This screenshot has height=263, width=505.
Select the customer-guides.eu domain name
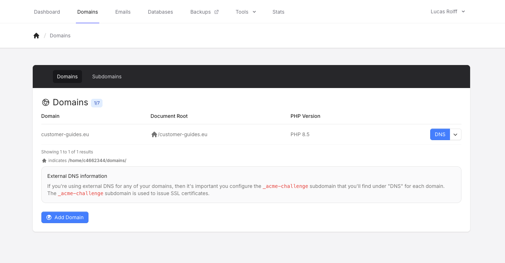[x=65, y=134]
